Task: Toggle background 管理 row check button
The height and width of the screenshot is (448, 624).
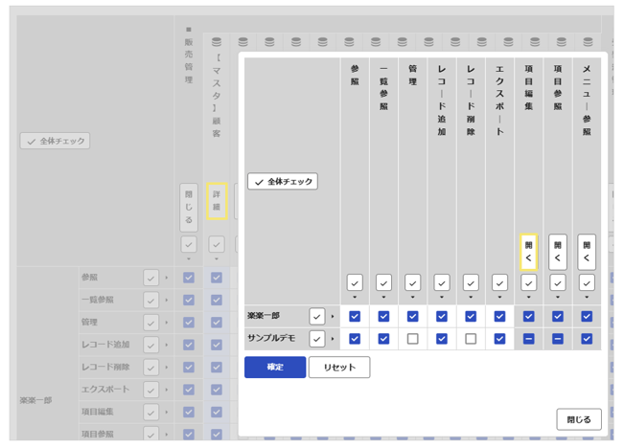Action: (150, 323)
